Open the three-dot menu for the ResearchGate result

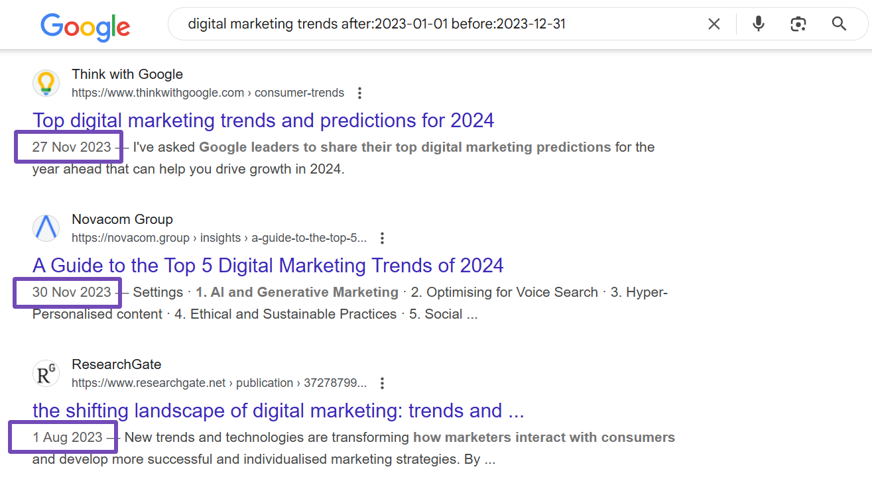click(x=382, y=383)
